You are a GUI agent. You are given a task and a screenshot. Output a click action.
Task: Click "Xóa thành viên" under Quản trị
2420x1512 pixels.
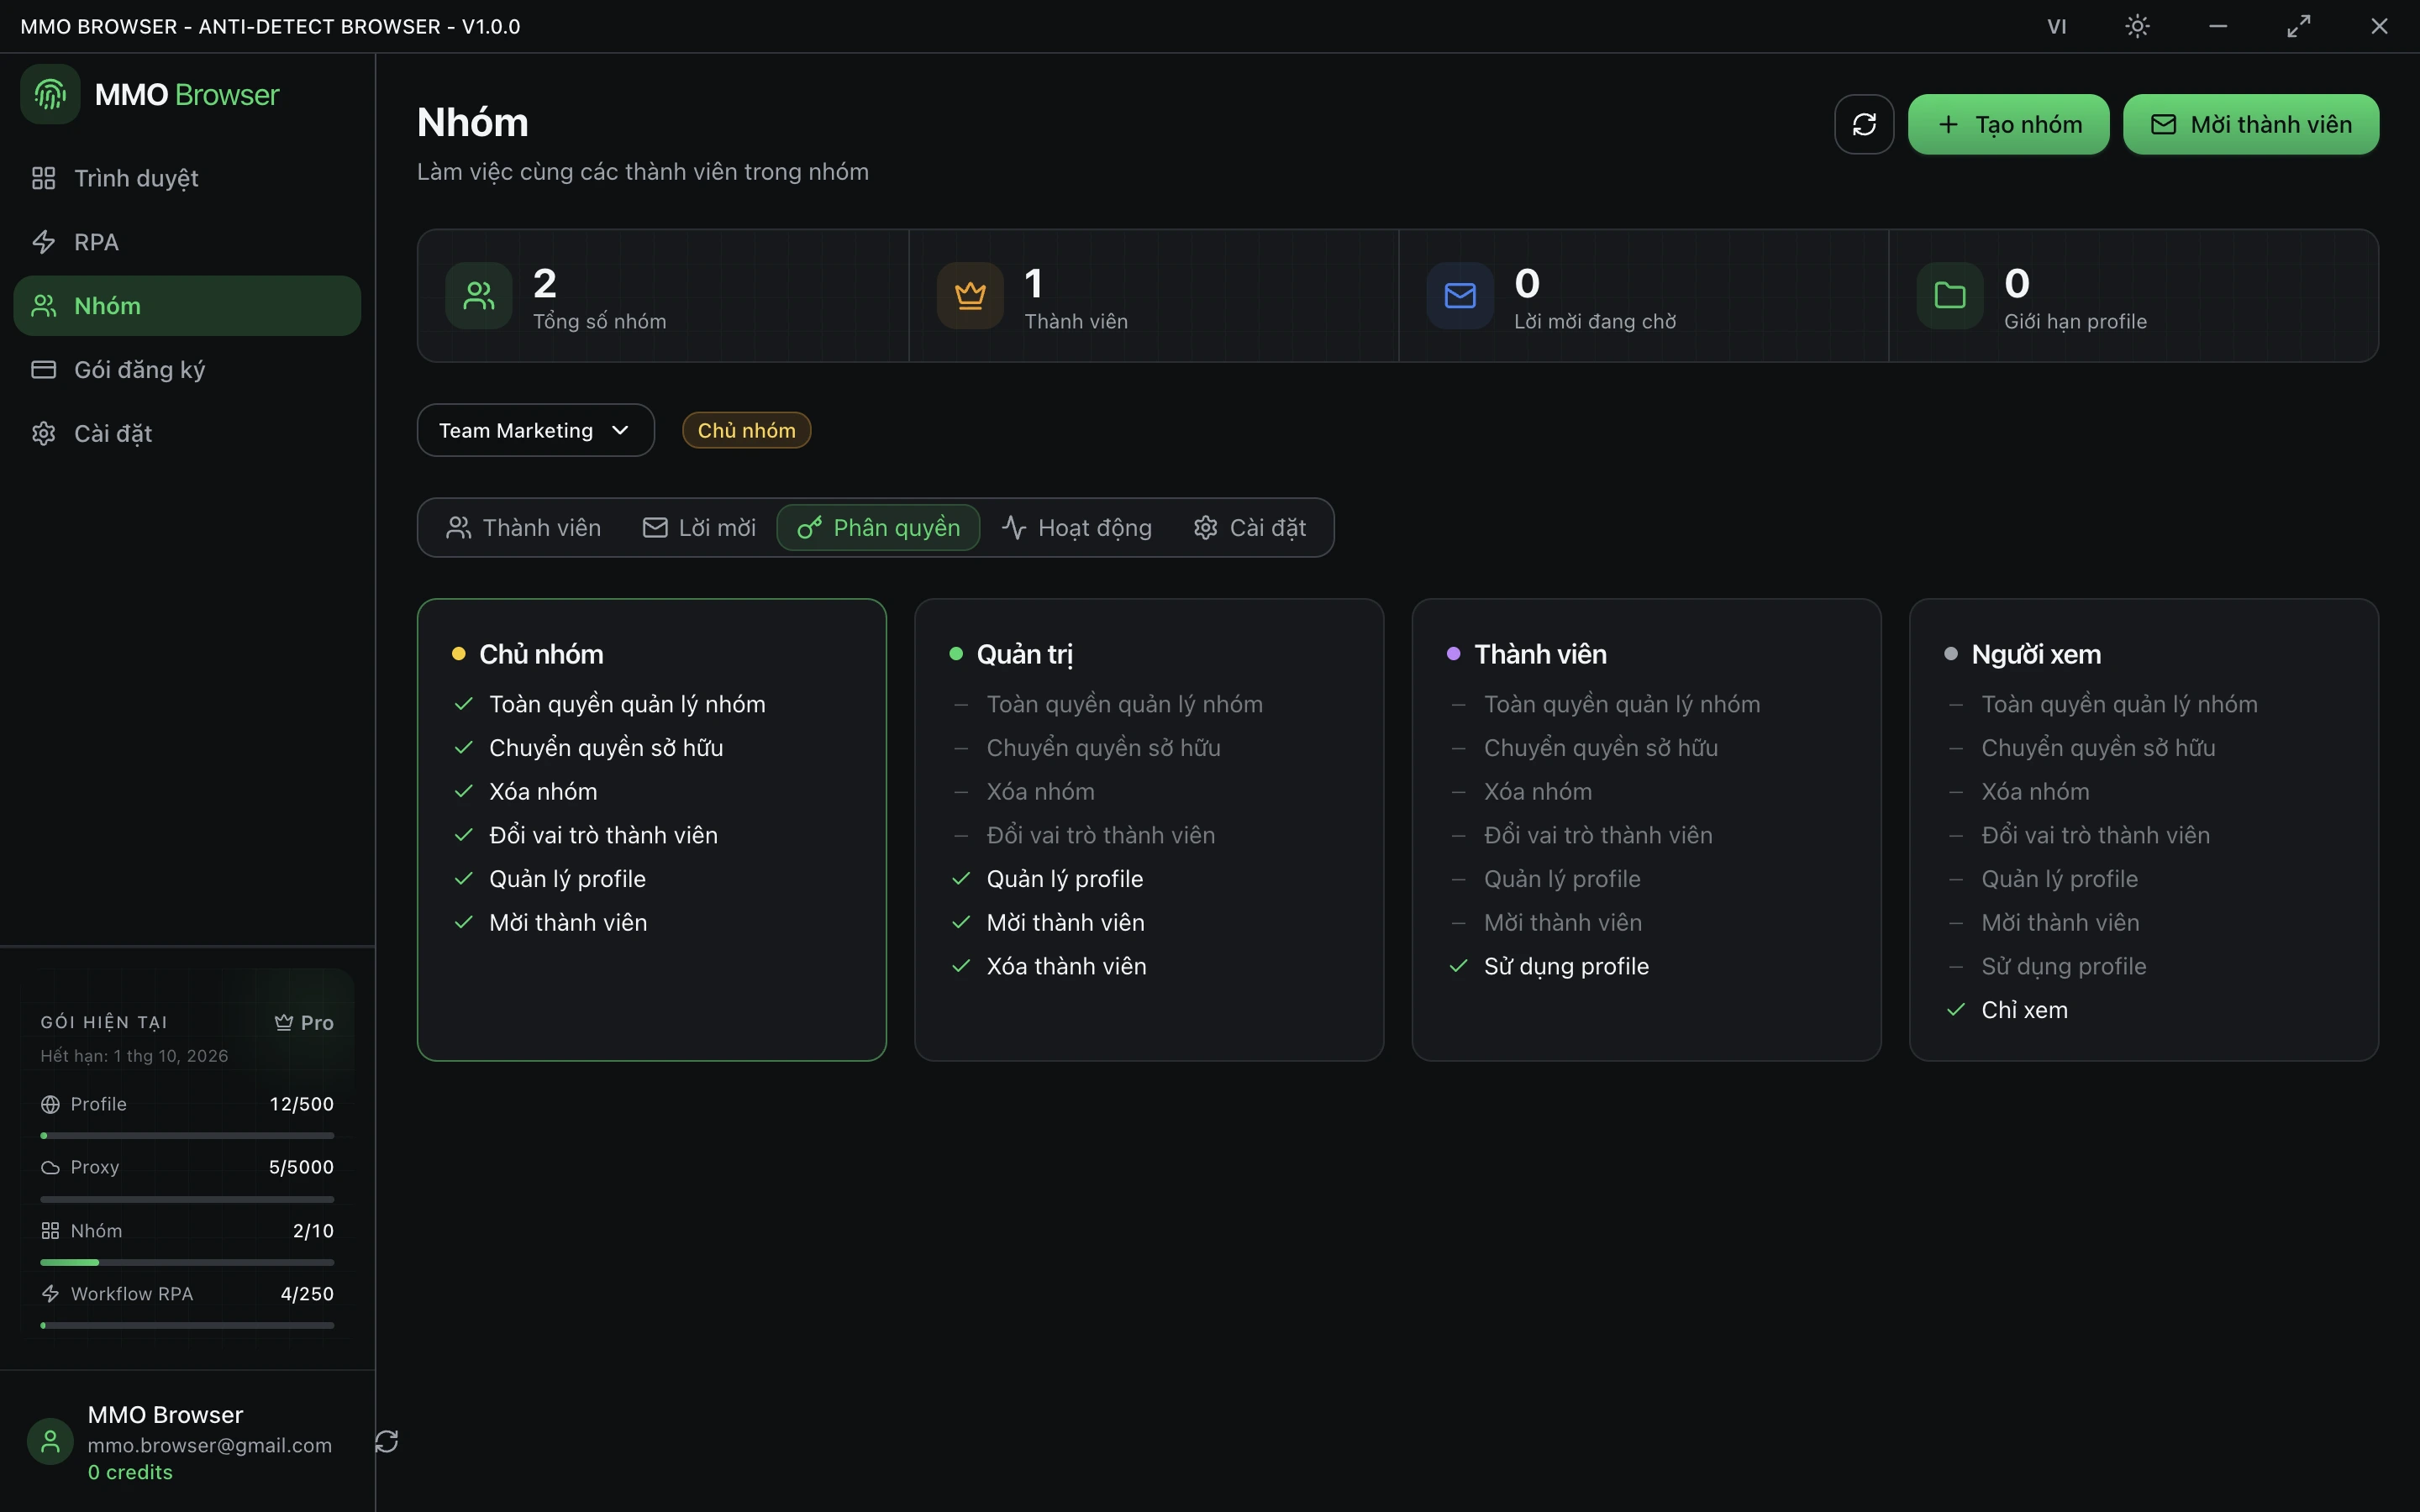(1066, 966)
